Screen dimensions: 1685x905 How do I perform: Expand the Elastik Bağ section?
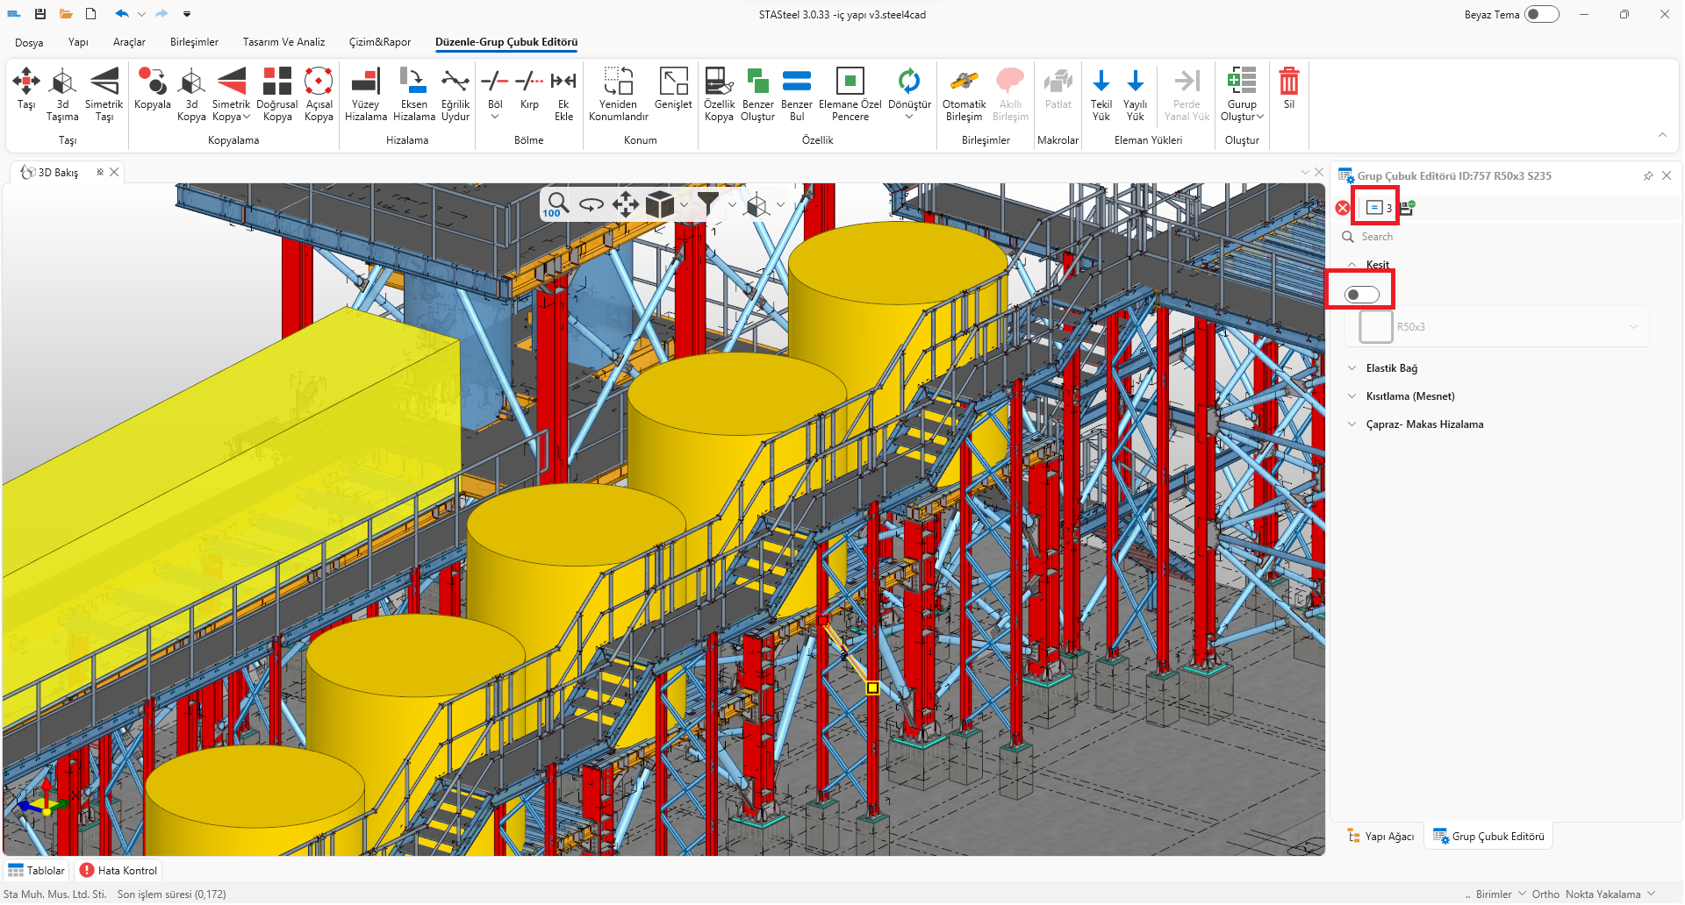pyautogui.click(x=1391, y=368)
